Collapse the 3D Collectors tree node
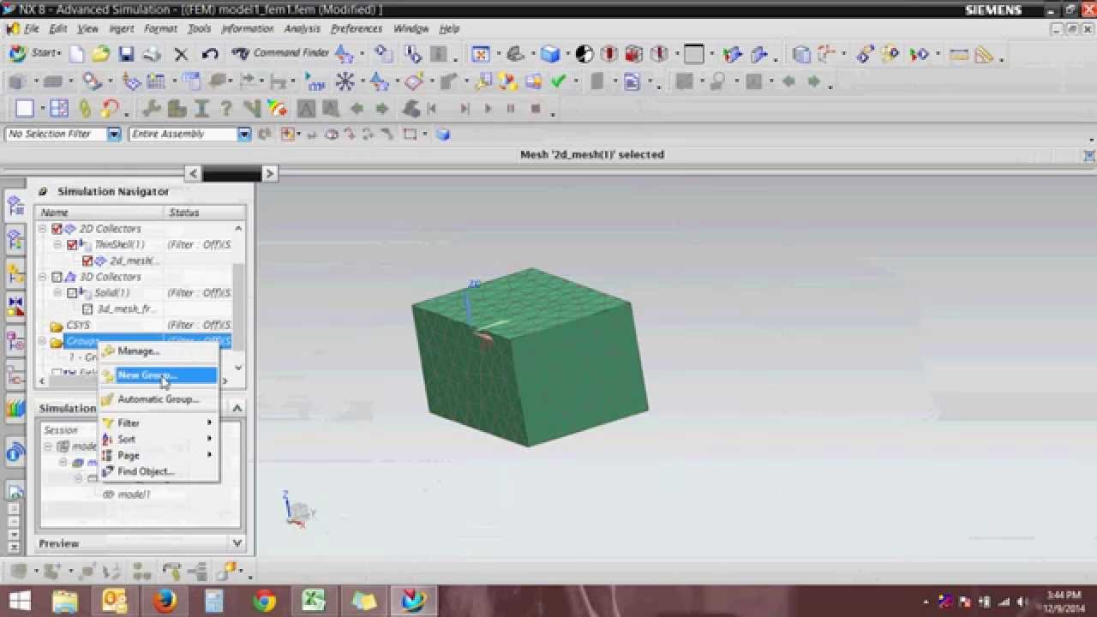This screenshot has height=617, width=1097. (x=43, y=277)
